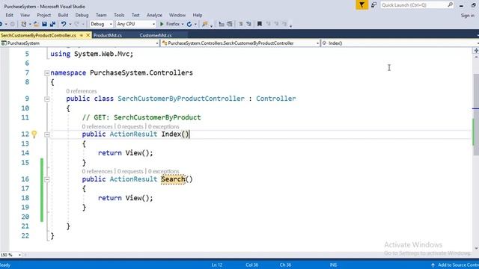The width and height of the screenshot is (479, 269).
Task: Open 0 requests CodeLens above Search()
Action: (130, 171)
